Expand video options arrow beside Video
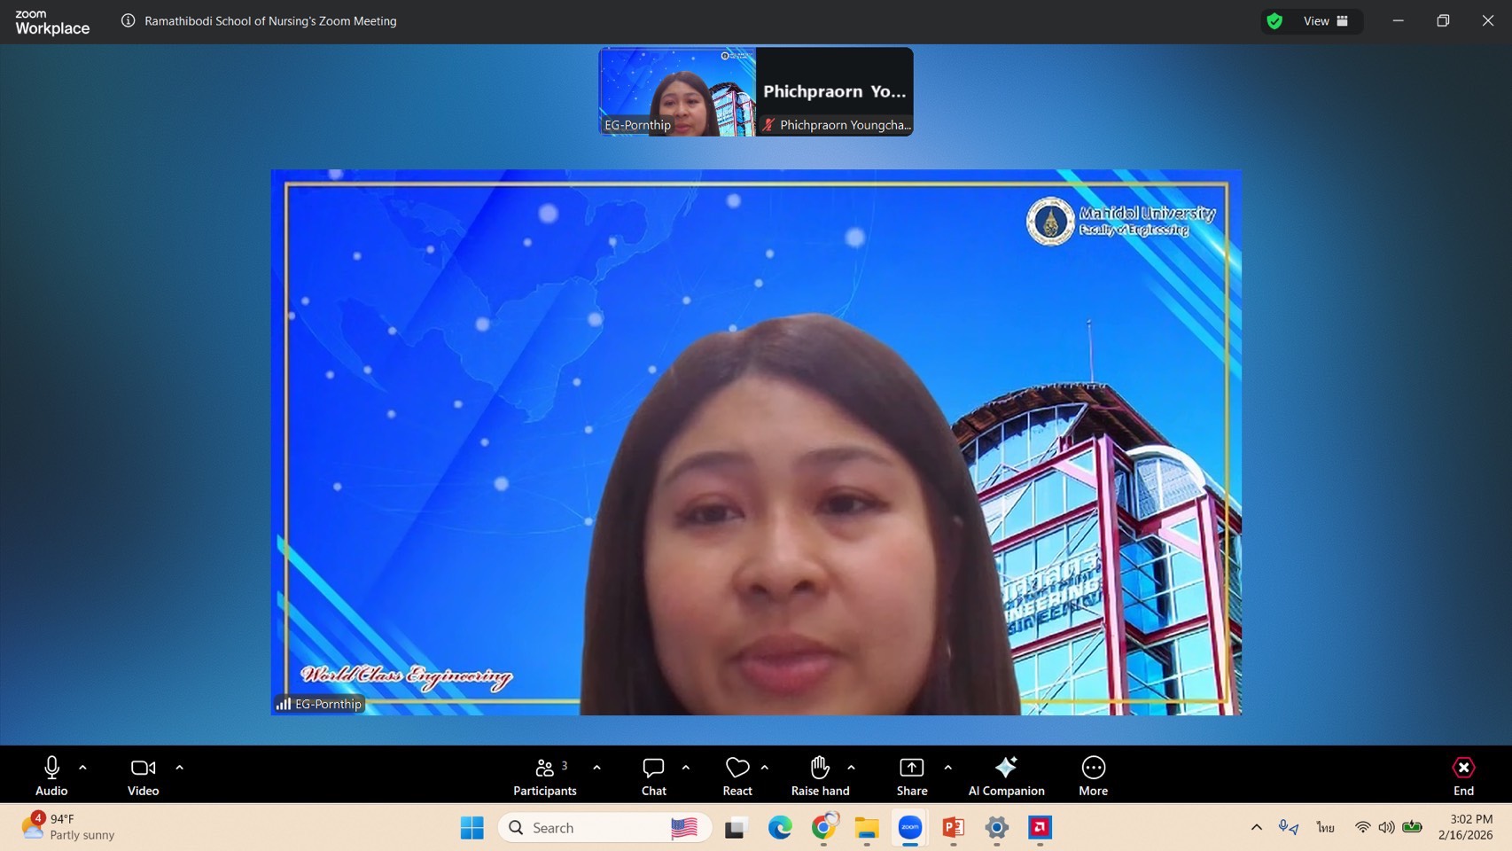The height and width of the screenshot is (851, 1512). 179,768
